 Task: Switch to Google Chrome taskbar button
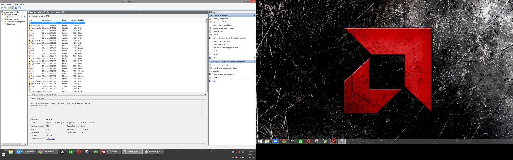click(x=47, y=152)
